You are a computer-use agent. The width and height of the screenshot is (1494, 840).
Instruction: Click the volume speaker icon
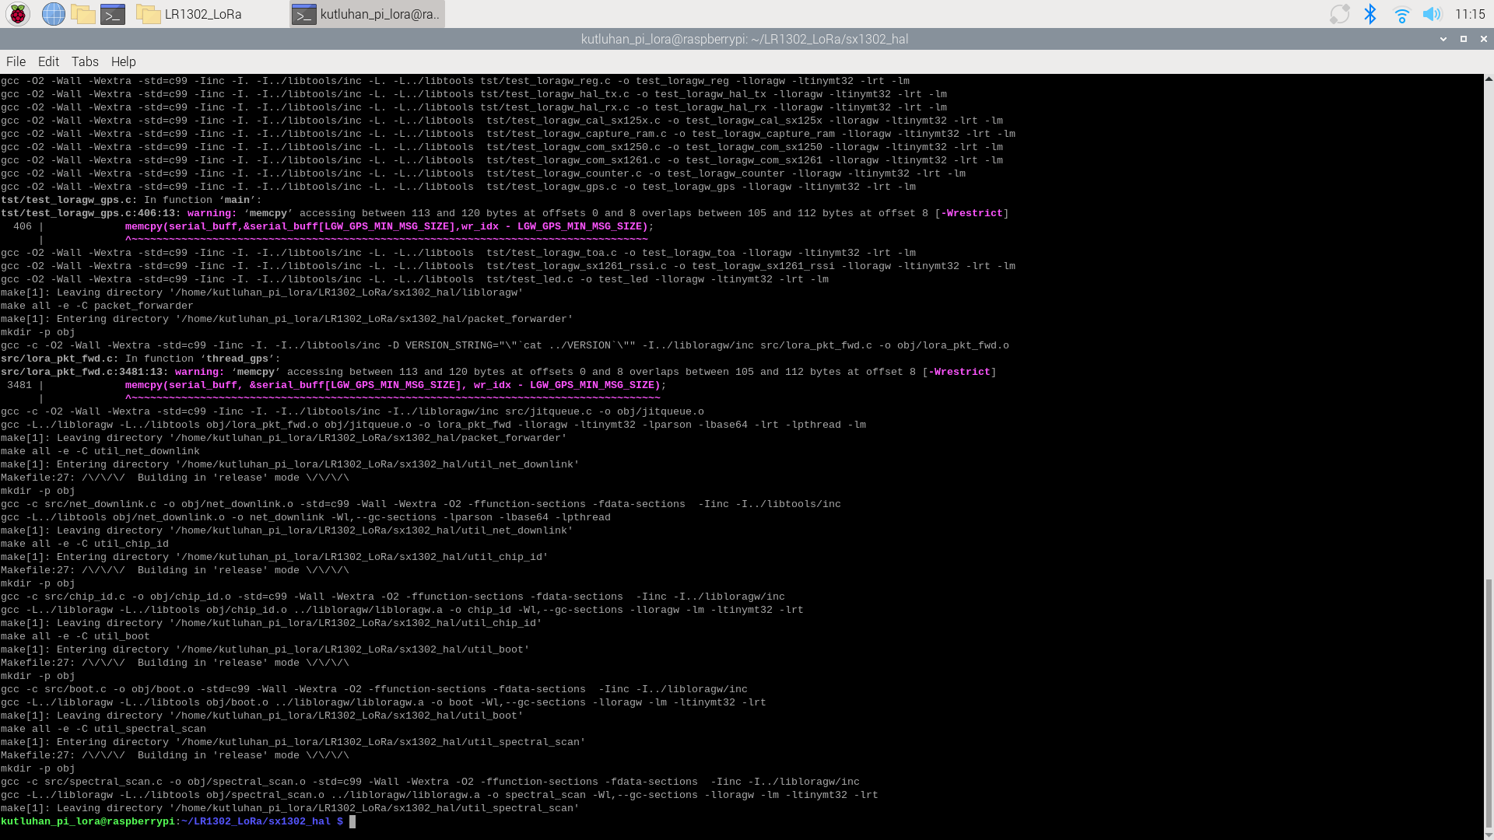[1432, 14]
